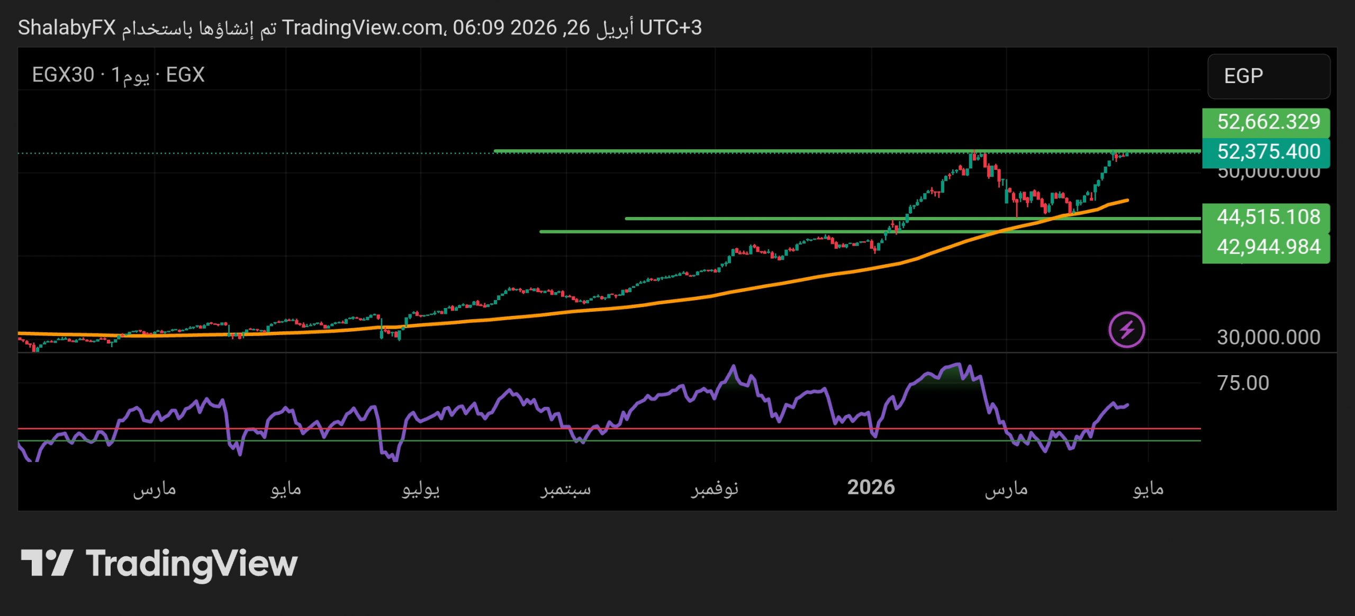
Task: Click the ShalabyFX author name
Action: point(67,28)
